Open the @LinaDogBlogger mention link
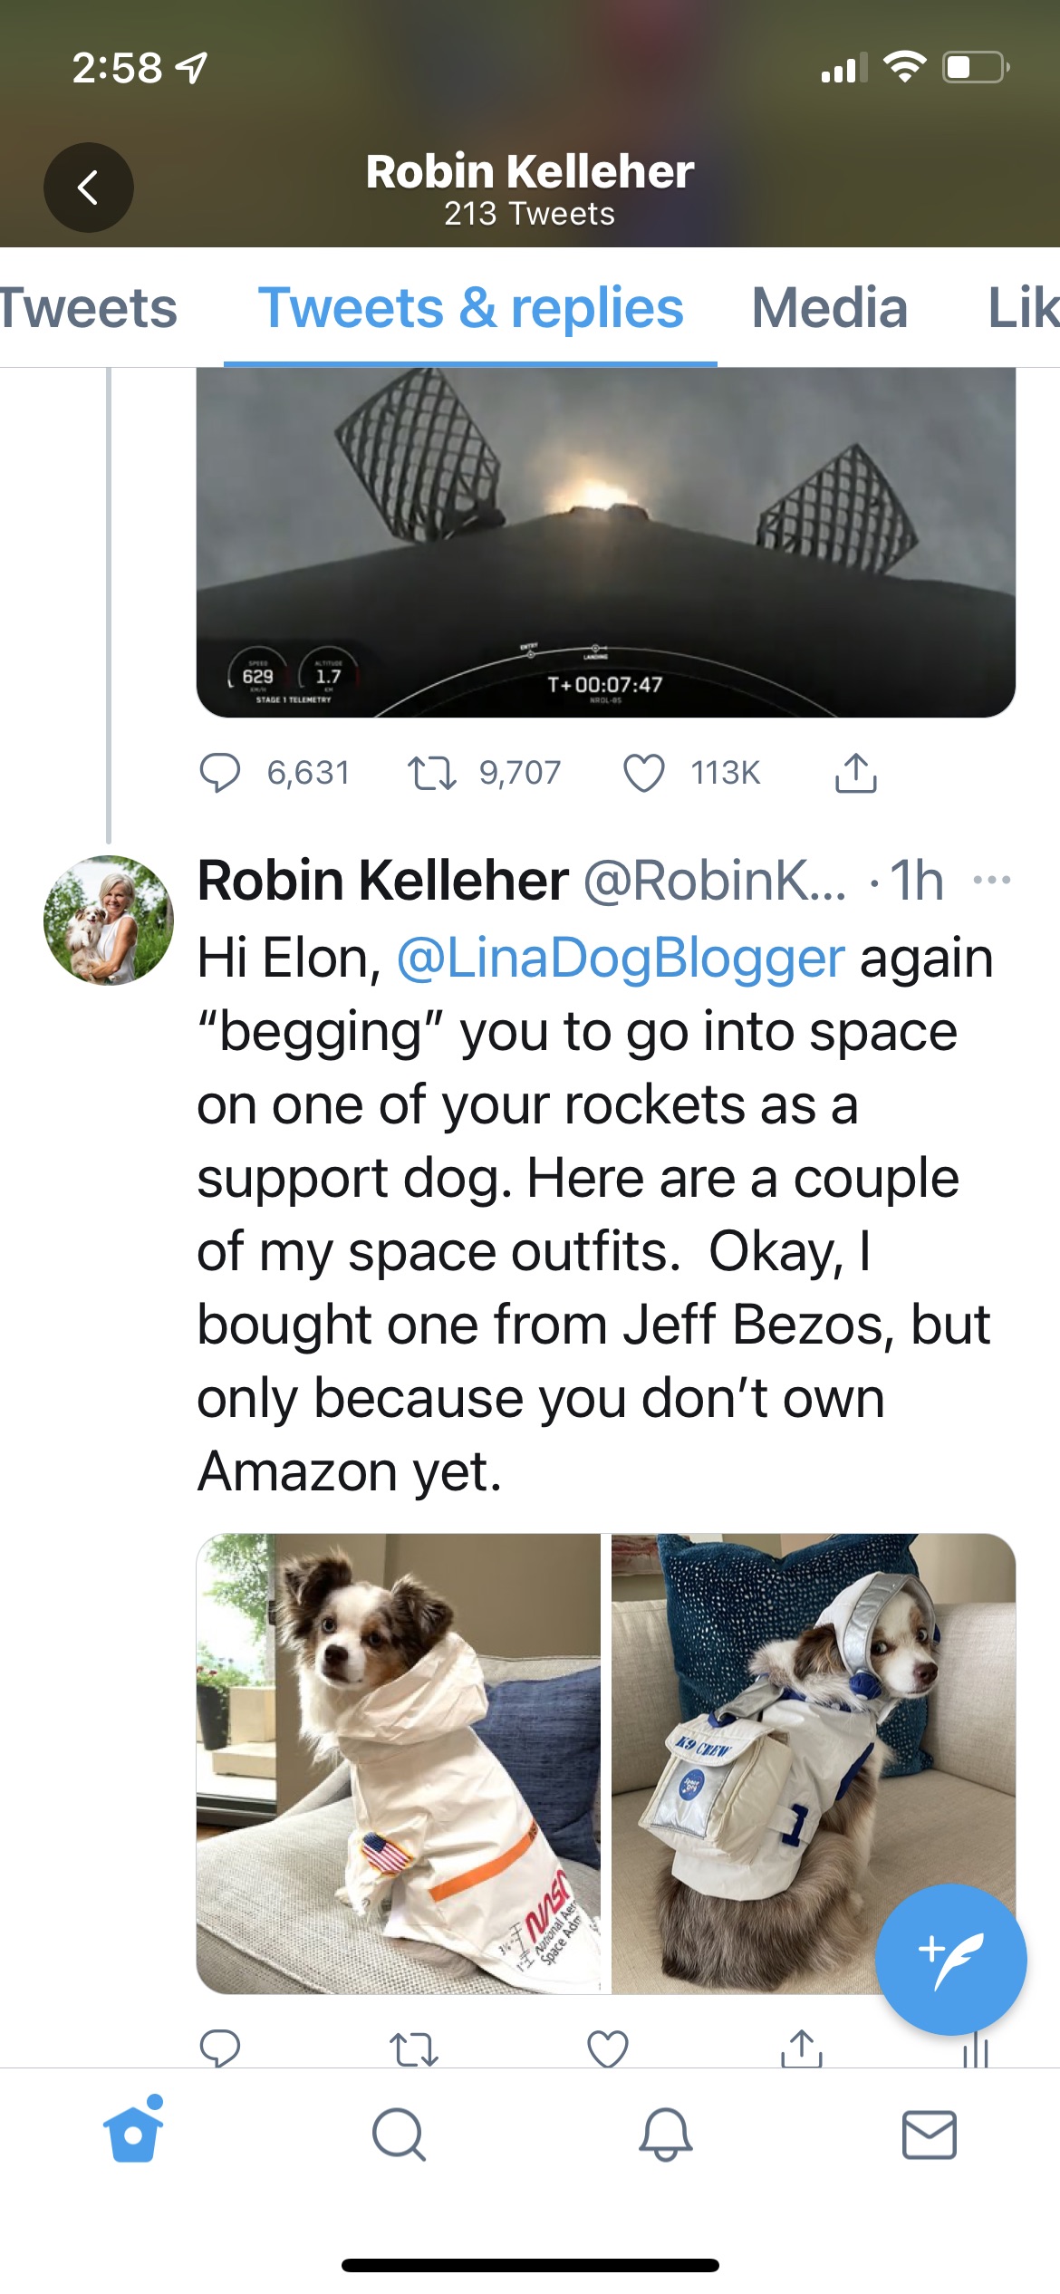The image size is (1060, 2294). (x=621, y=959)
